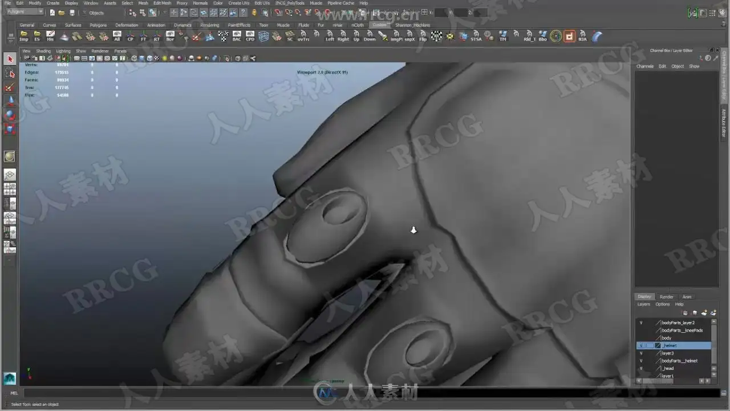This screenshot has width=730, height=411.
Task: Run the CP center pivot shelf button
Action: pos(130,36)
